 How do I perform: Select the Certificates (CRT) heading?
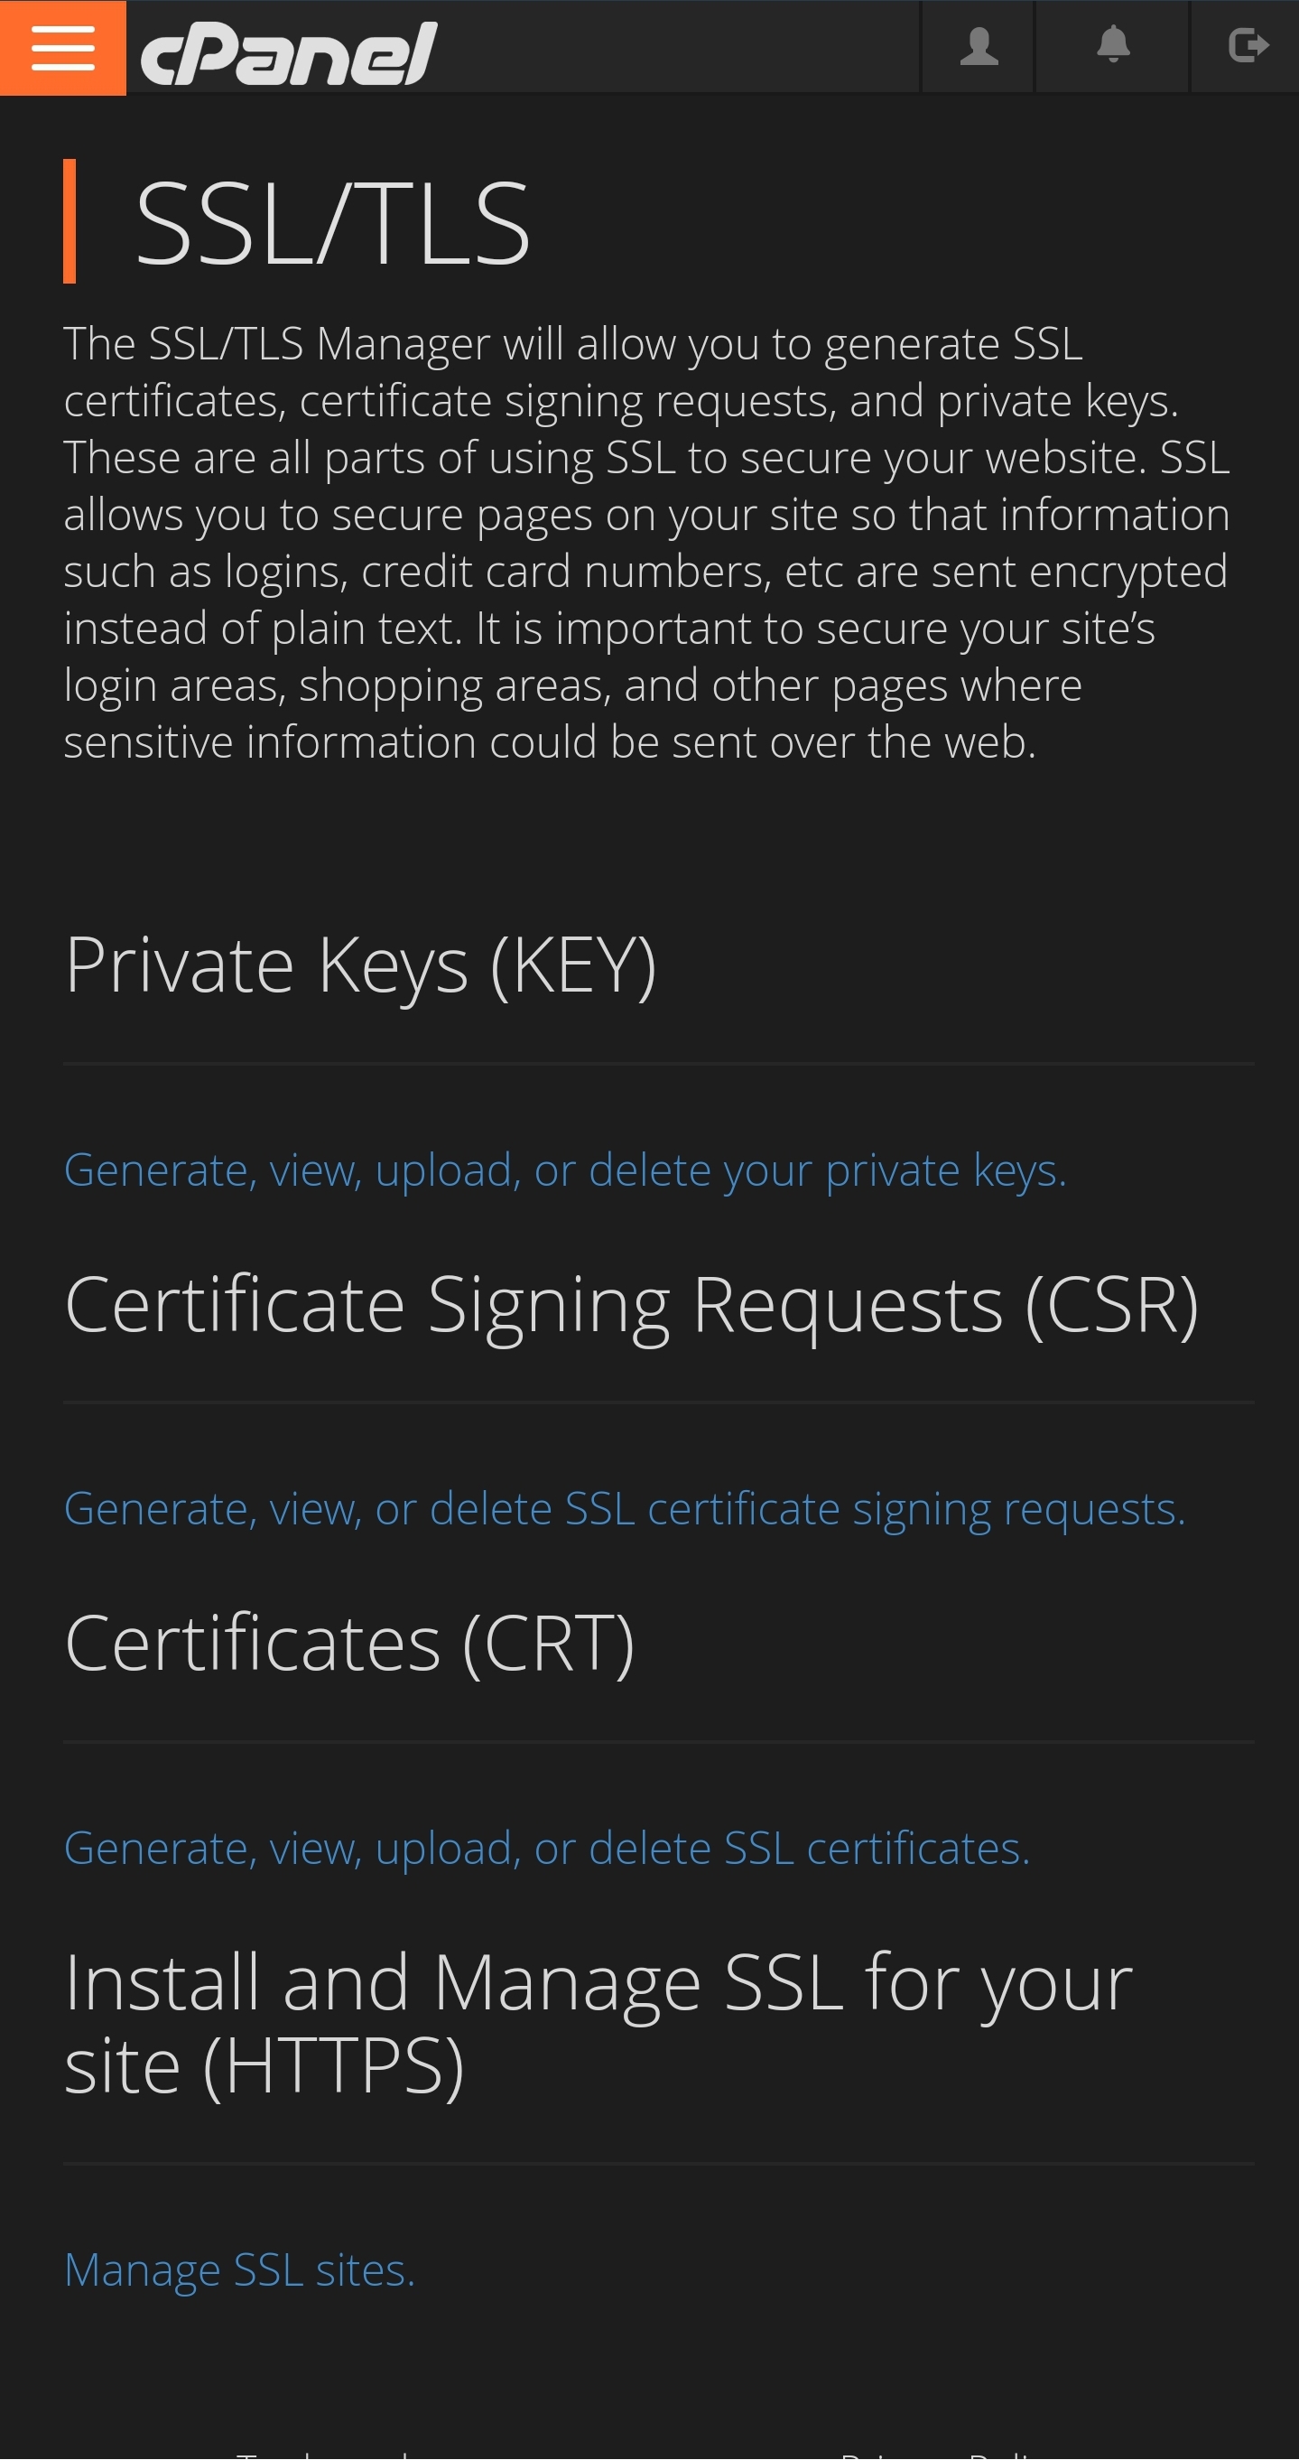coord(349,1644)
